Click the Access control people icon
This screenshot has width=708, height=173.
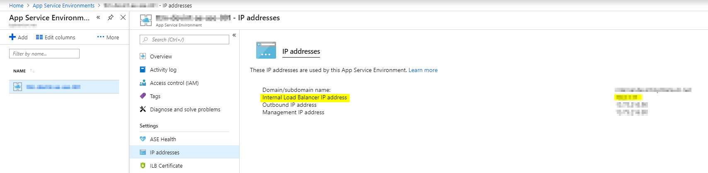tap(143, 83)
